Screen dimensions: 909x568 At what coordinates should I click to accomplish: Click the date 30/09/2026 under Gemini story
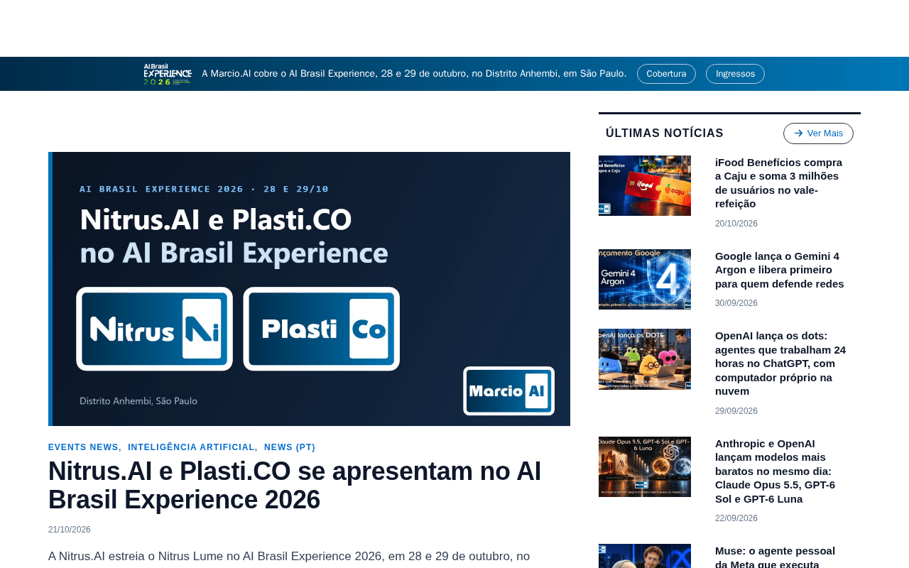736,303
